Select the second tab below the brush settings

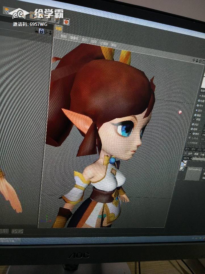pos(193,149)
